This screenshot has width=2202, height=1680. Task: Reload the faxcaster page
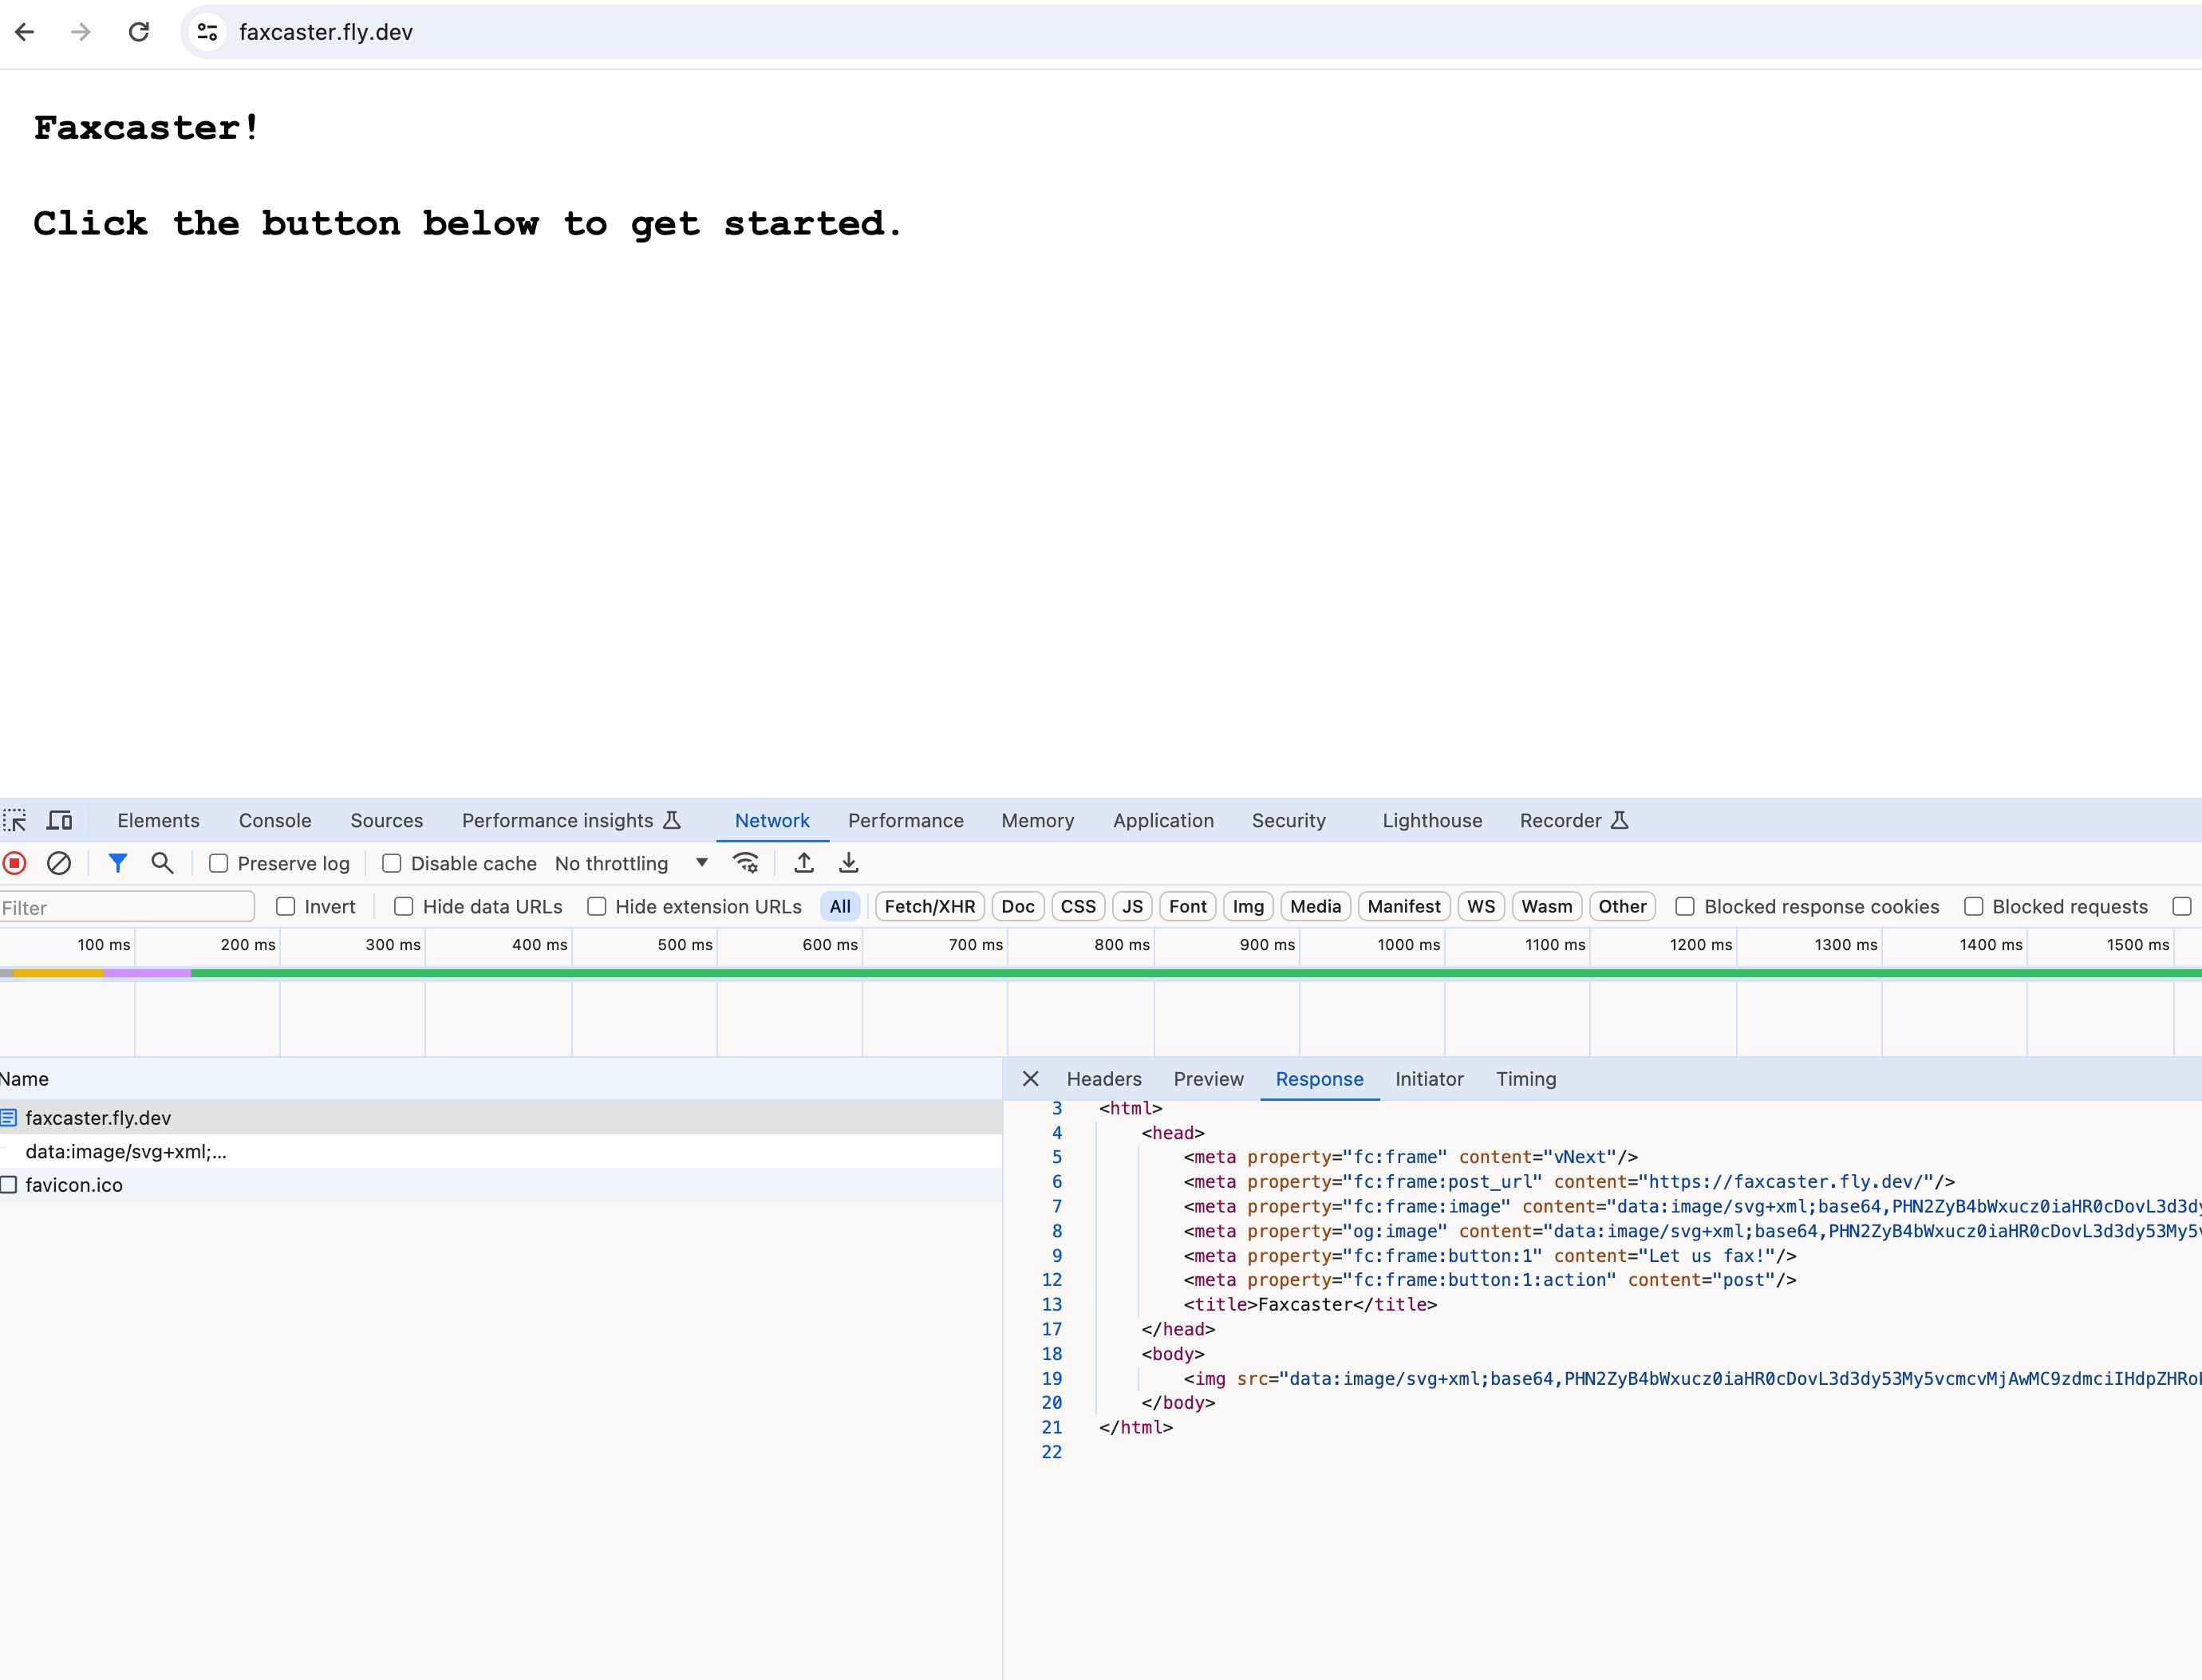point(139,32)
